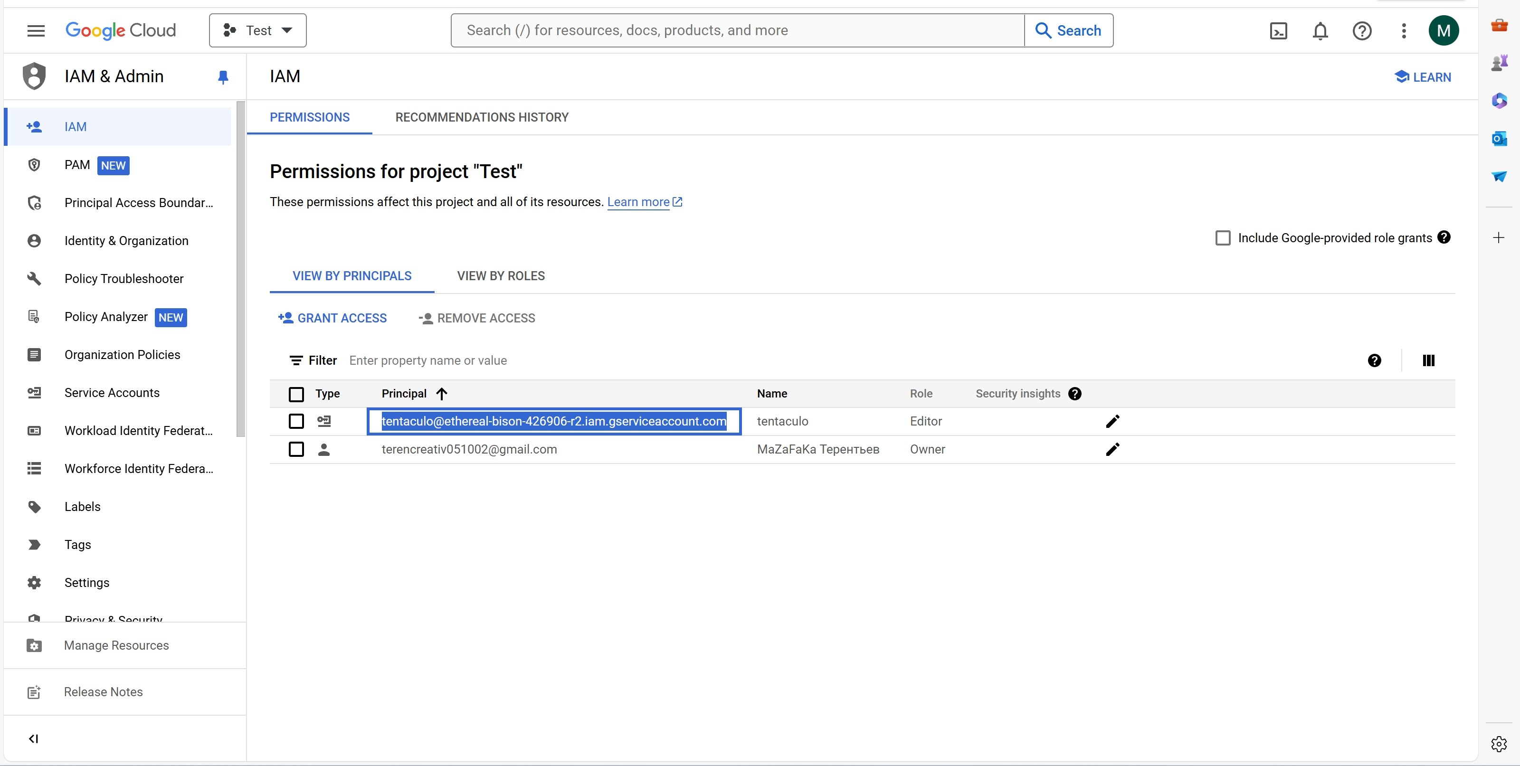Open Service Accounts page

118,393
